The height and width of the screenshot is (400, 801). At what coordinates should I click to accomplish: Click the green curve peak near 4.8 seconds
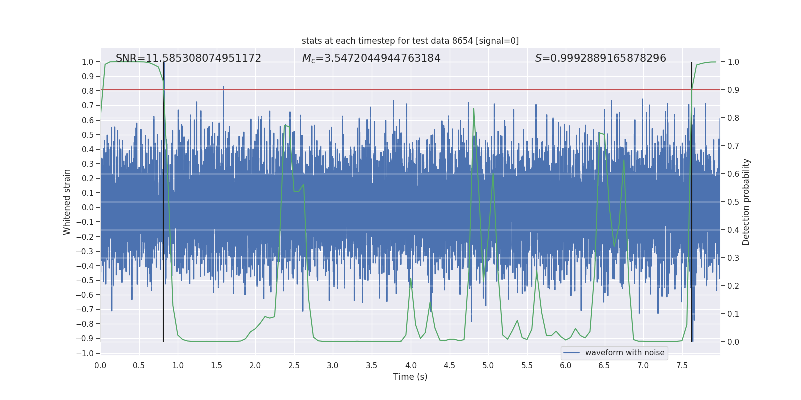(473, 109)
